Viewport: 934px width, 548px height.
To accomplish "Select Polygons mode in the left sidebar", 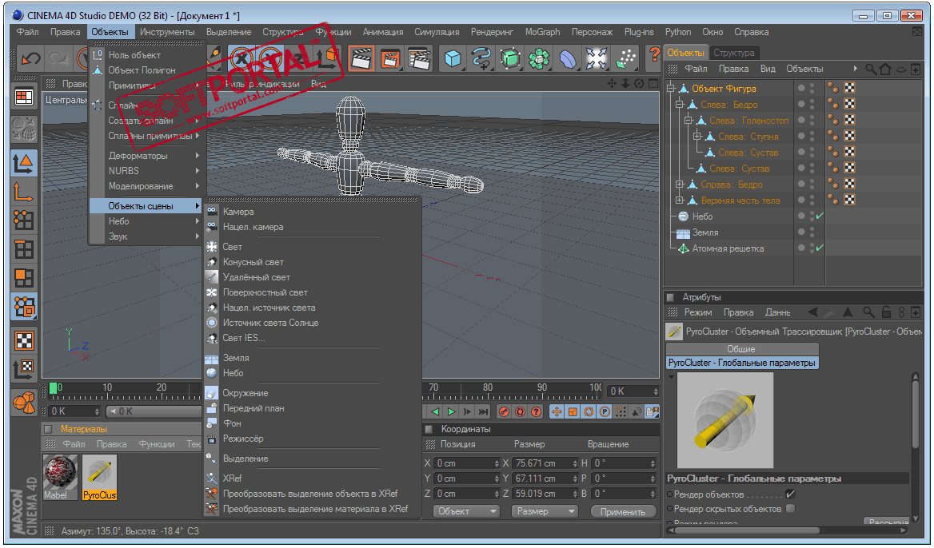I will 25,277.
